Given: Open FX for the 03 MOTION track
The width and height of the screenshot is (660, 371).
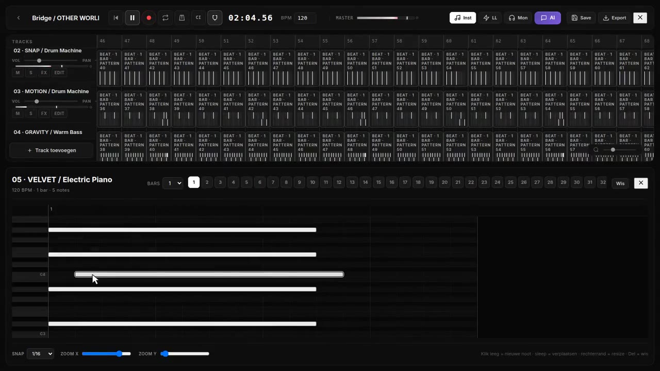Looking at the screenshot, I should pyautogui.click(x=44, y=113).
